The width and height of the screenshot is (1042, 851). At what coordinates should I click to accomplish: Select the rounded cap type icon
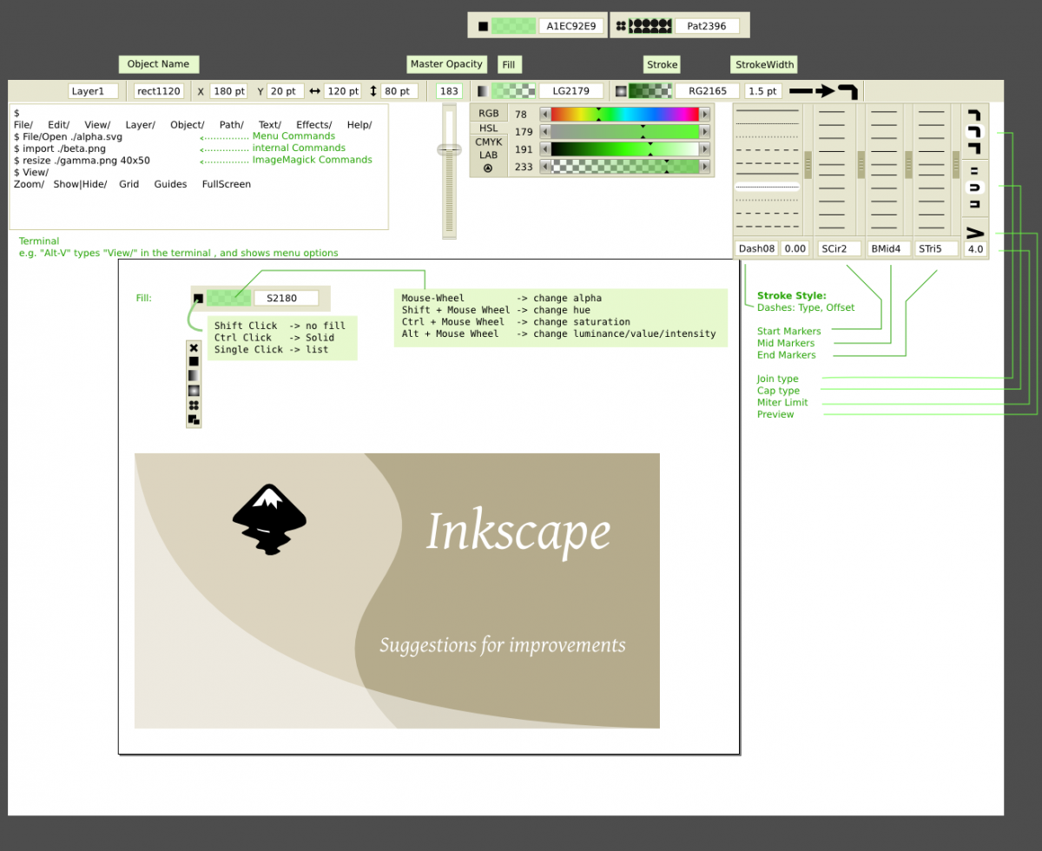coord(973,188)
